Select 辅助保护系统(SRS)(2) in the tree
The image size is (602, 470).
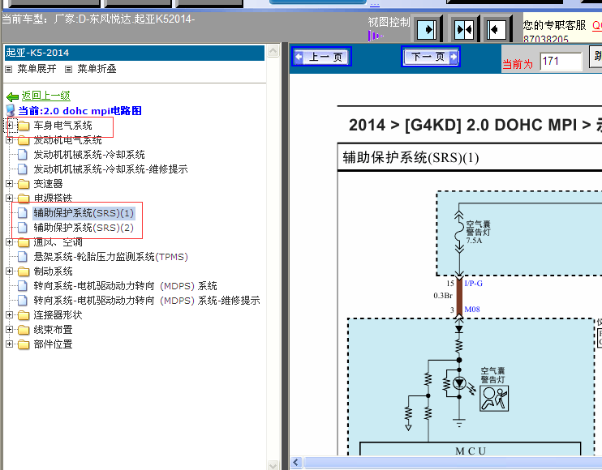point(84,228)
